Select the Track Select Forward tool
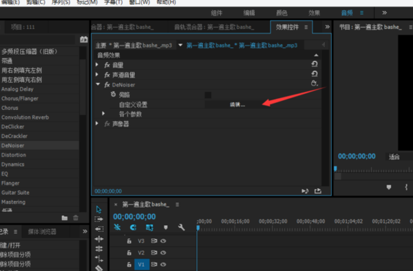Image resolution: width=413 pixels, height=271 pixels. (98, 219)
